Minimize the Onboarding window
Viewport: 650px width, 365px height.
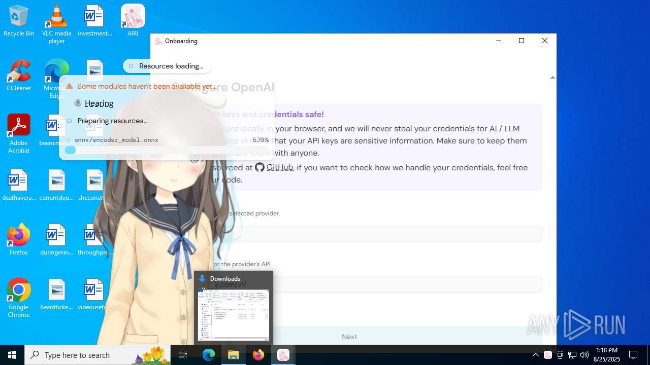coord(498,41)
